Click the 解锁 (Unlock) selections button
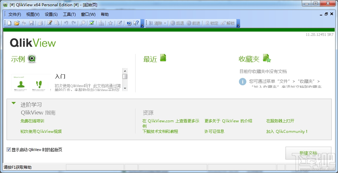The height and width of the screenshot is (173, 338). [228, 23]
